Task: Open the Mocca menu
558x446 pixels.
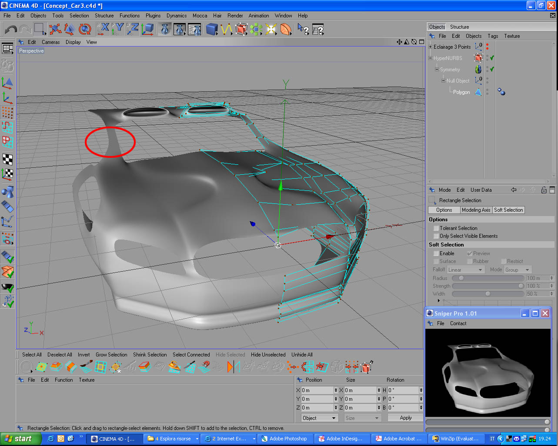Action: click(x=200, y=15)
